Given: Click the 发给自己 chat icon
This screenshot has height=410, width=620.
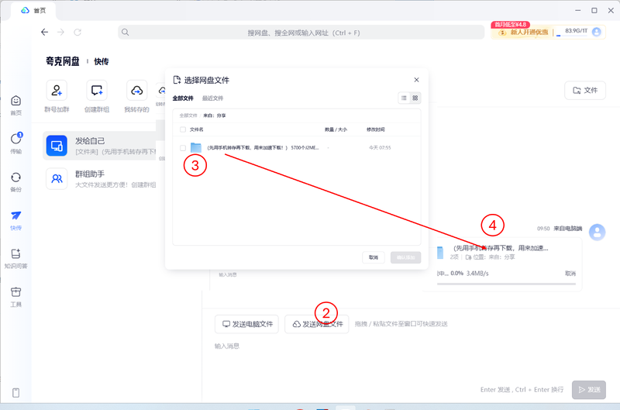Looking at the screenshot, I should click(x=57, y=146).
